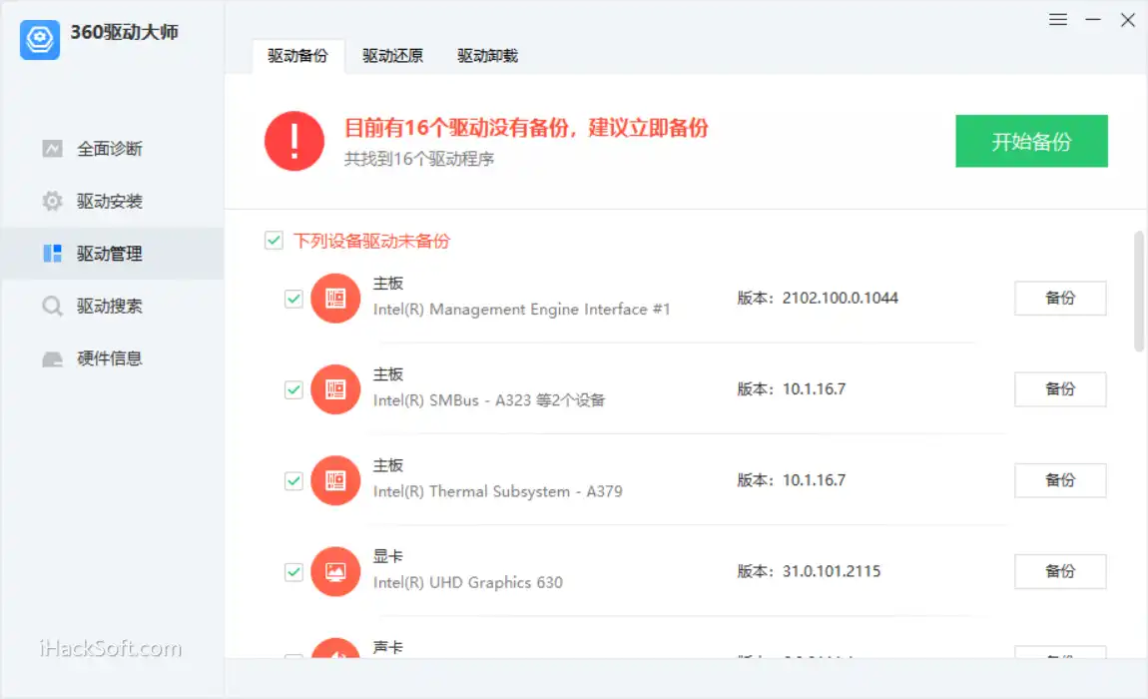Open the hamburger main menu icon
The height and width of the screenshot is (699, 1148).
pyautogui.click(x=1057, y=20)
